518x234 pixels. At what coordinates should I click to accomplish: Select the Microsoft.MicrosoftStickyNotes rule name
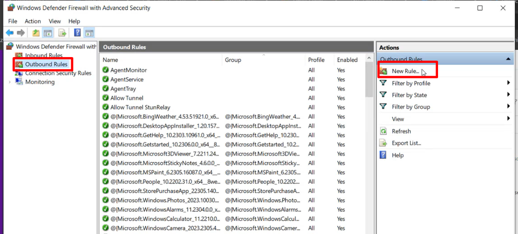165,163
